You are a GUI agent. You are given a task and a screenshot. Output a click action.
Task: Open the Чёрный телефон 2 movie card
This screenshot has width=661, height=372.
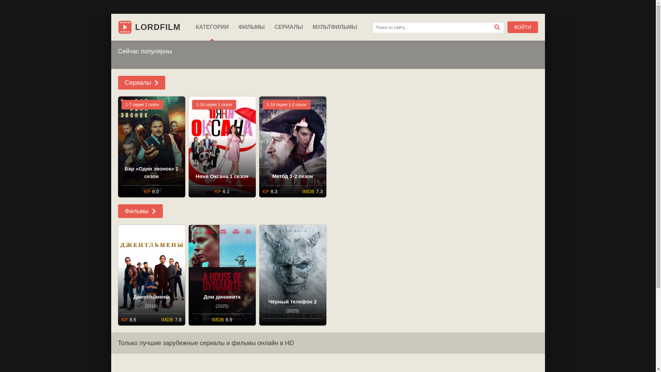tap(293, 272)
